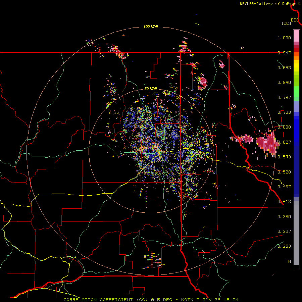Click the 0.360 scale value label
Viewport: 302px width, 302px height.
(x=284, y=217)
